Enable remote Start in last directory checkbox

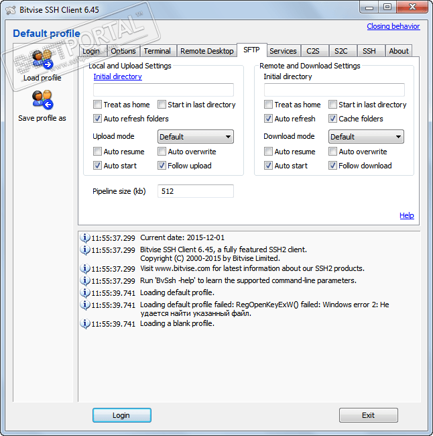[x=332, y=105]
